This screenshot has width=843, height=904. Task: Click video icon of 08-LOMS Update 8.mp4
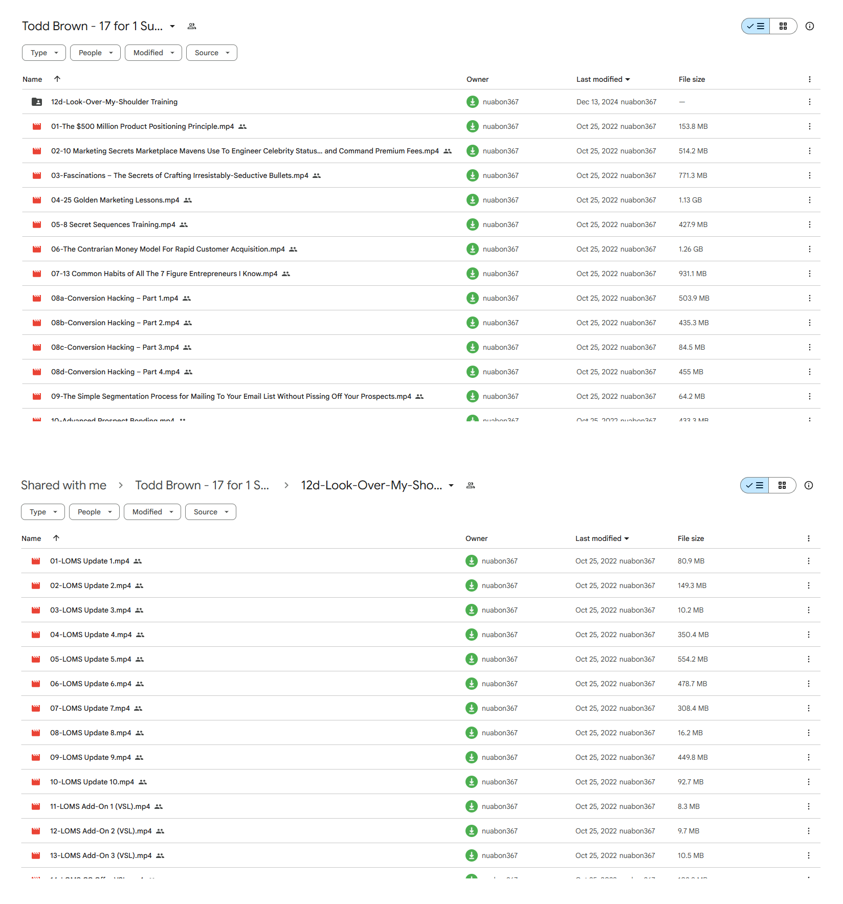[x=36, y=733]
